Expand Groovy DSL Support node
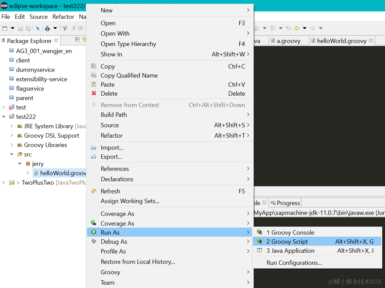385x288 pixels. pyautogui.click(x=11, y=136)
